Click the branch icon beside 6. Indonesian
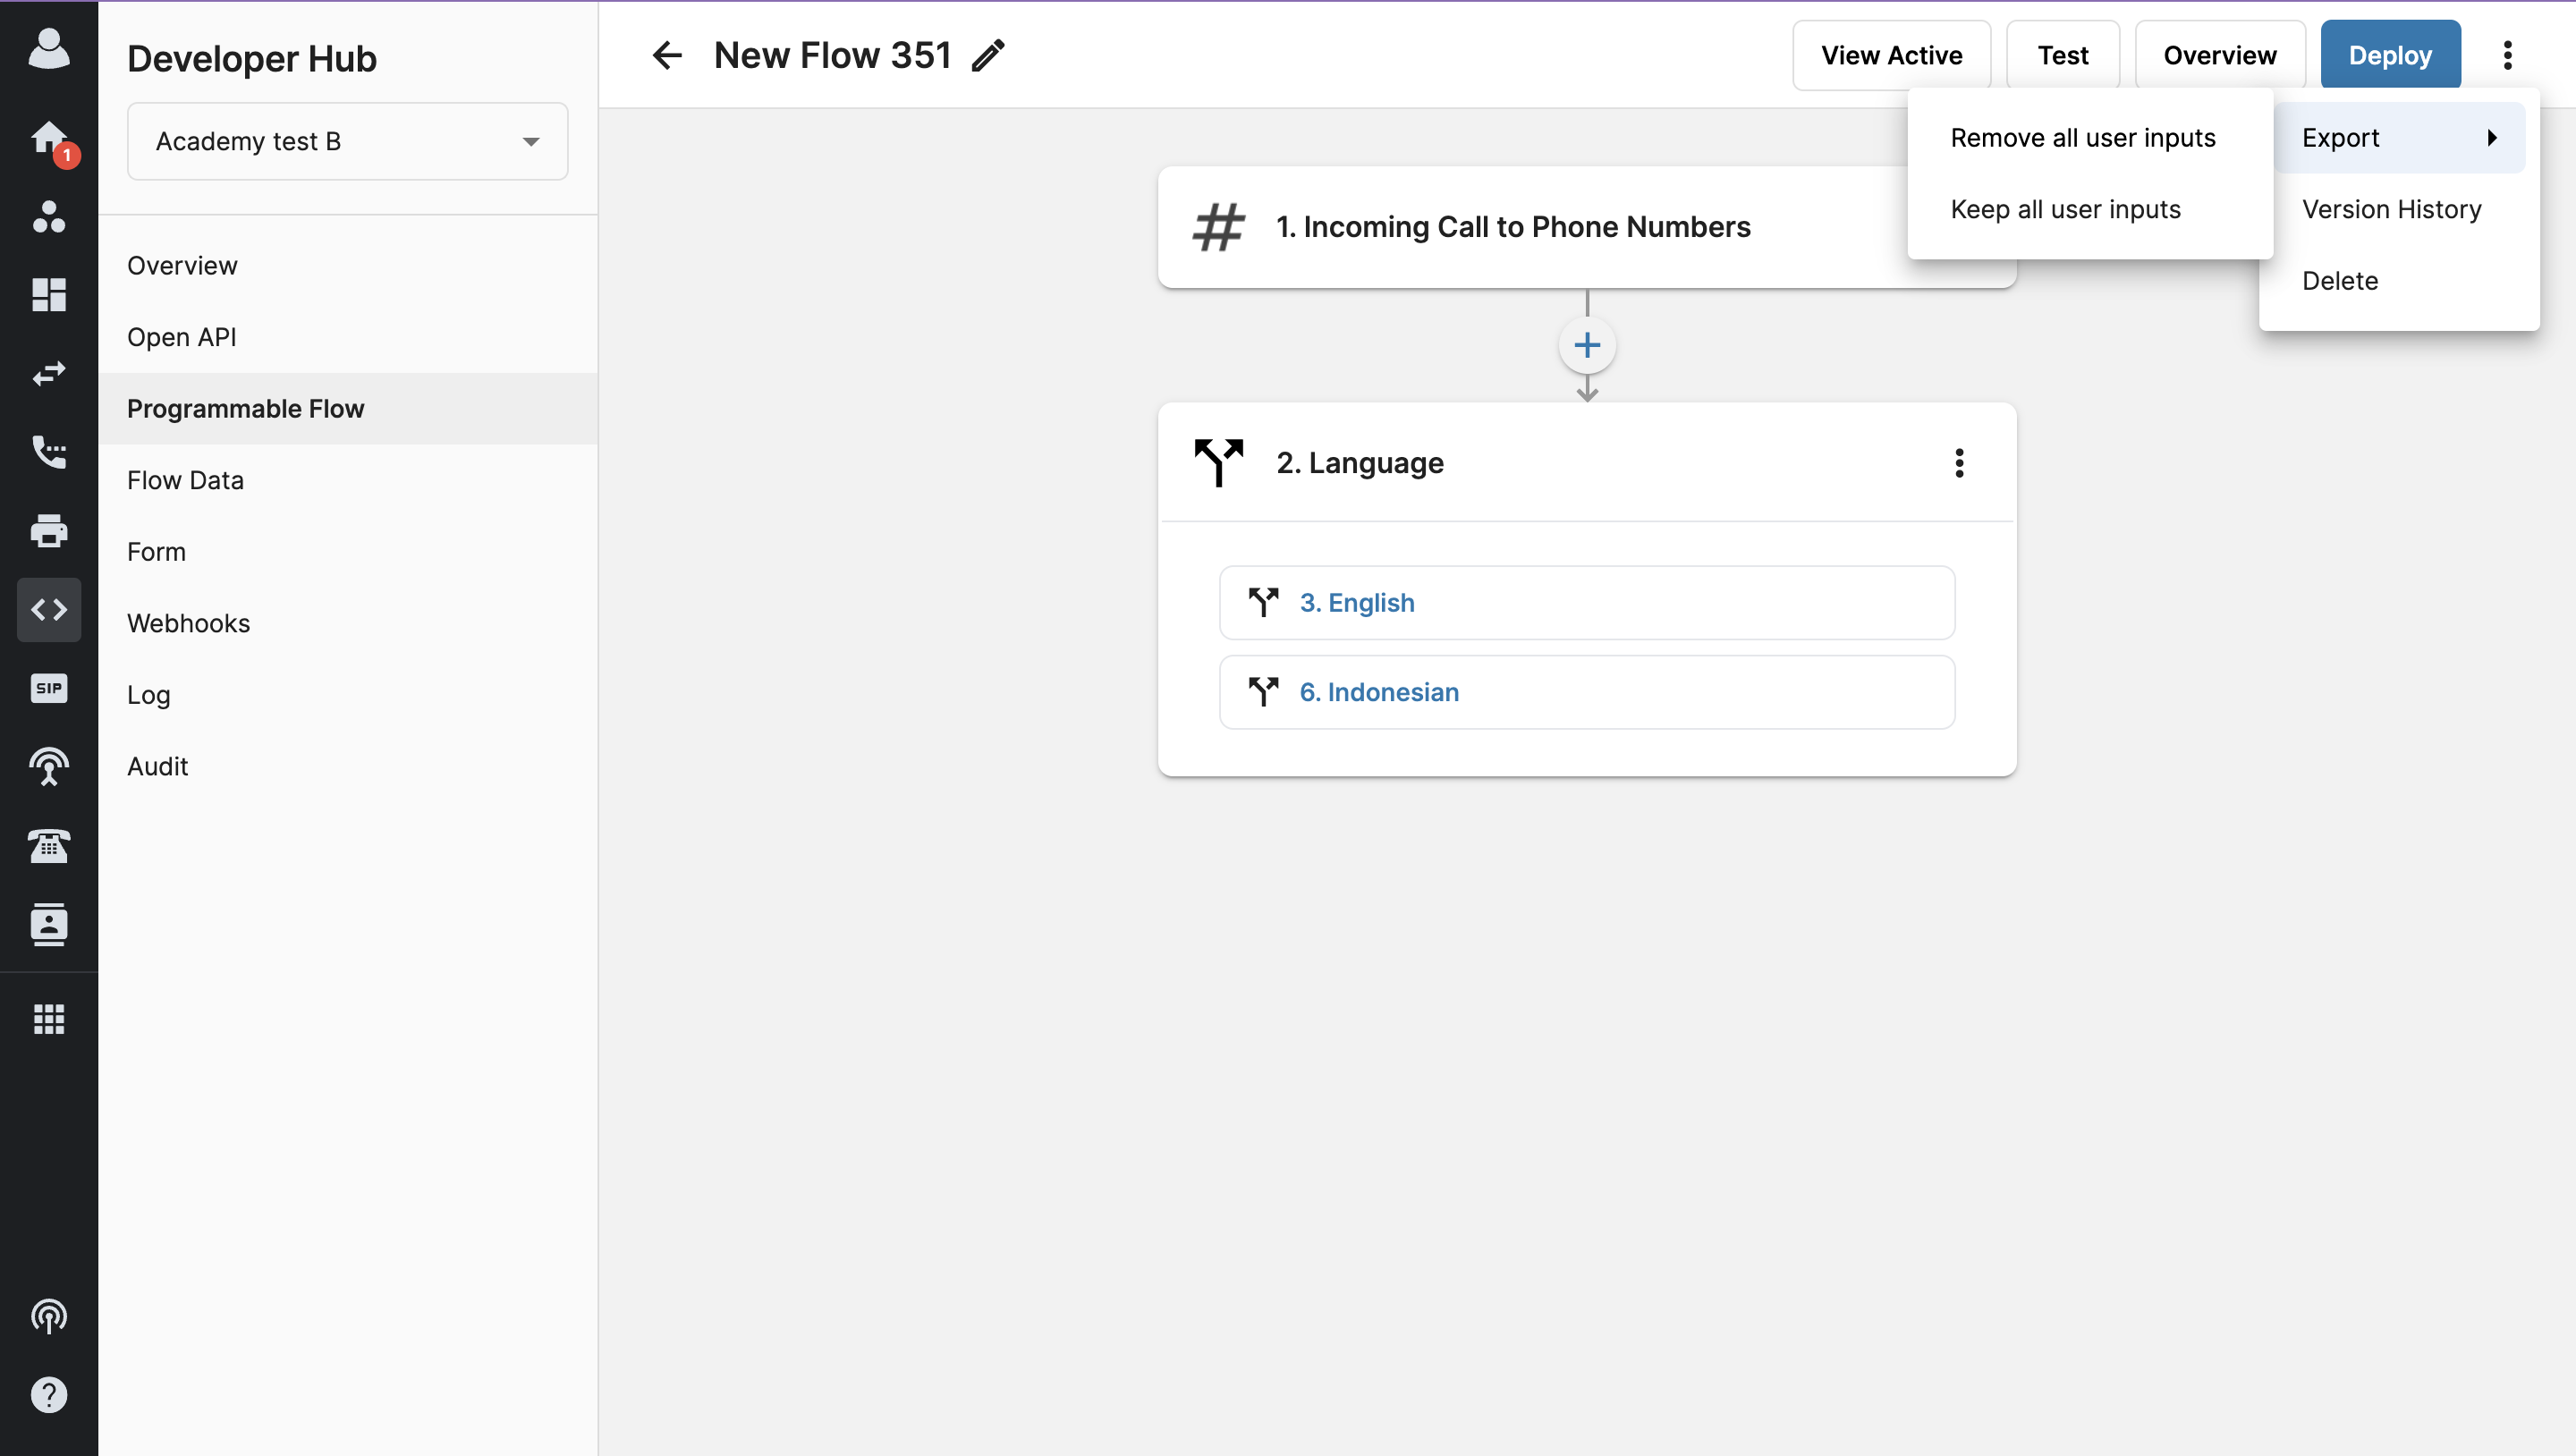 [x=1262, y=692]
